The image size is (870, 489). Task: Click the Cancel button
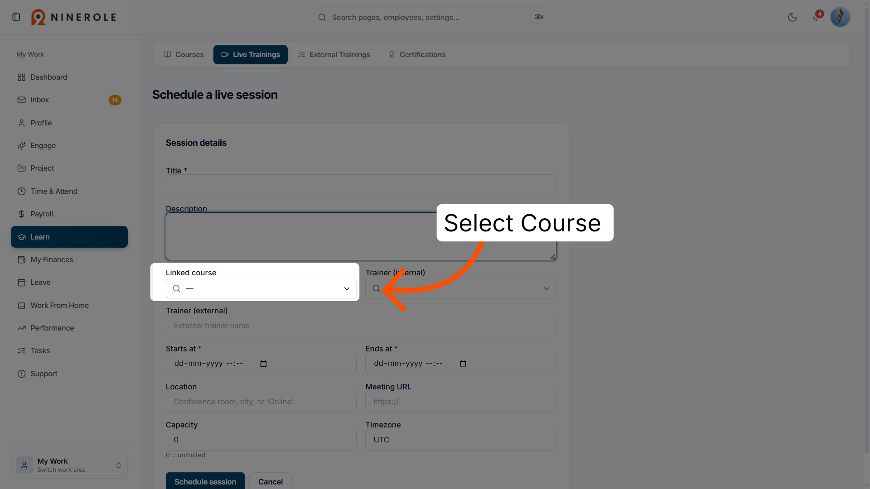tap(271, 481)
